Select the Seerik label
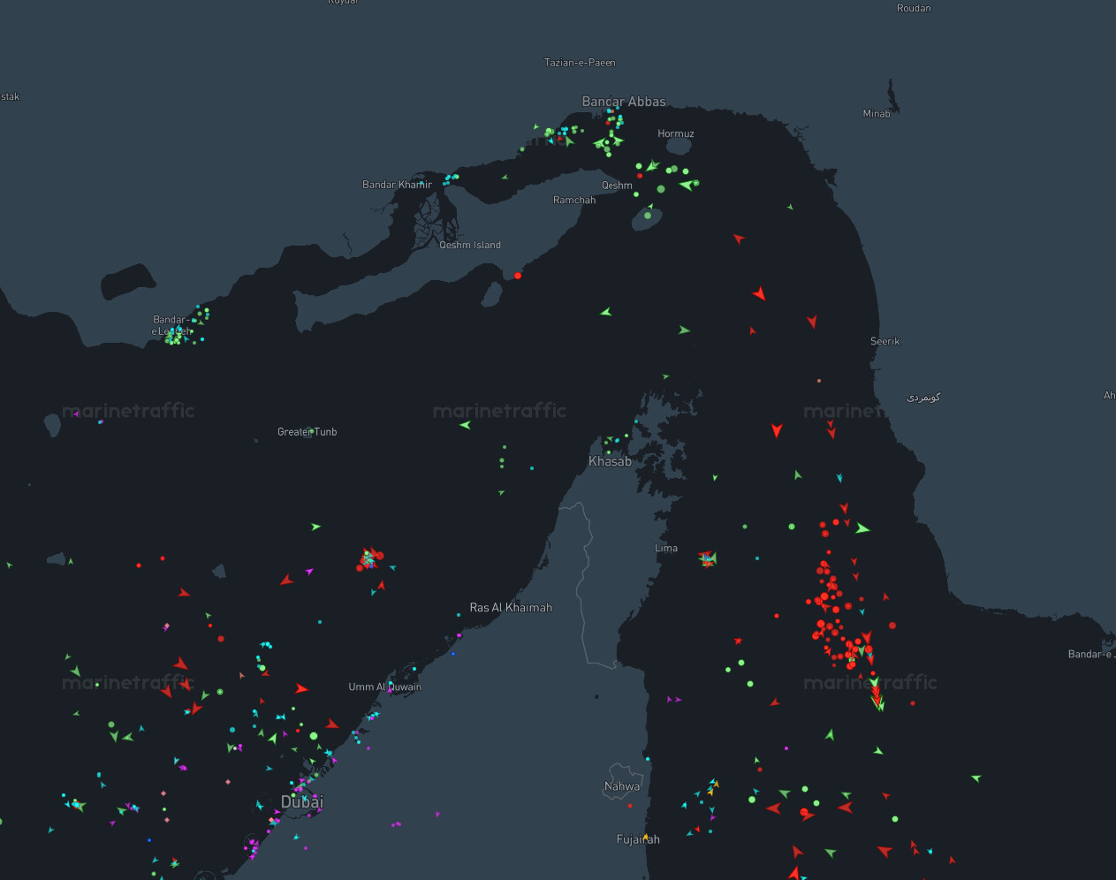 click(885, 341)
